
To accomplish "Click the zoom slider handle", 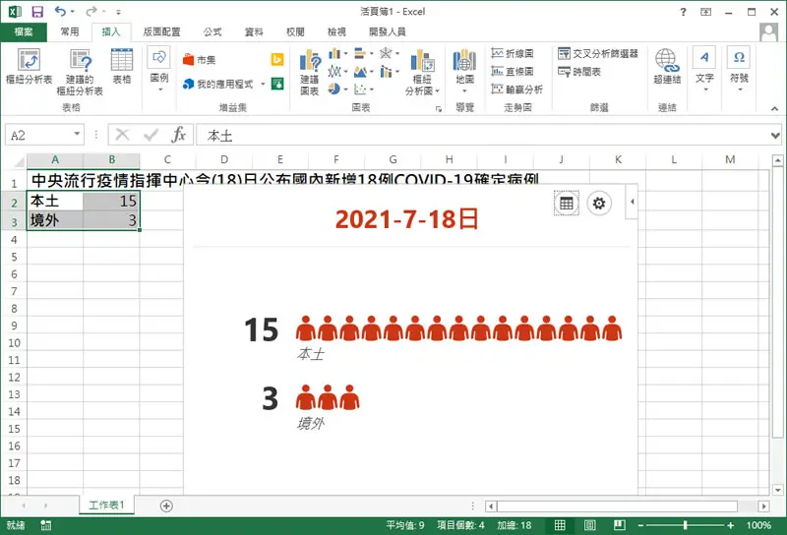I will click(685, 525).
